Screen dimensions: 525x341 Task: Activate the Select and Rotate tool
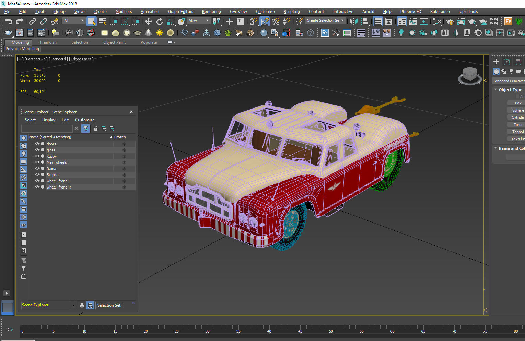click(160, 21)
